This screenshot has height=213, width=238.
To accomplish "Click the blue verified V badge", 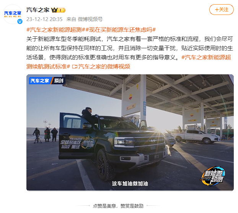I will point(20,21).
